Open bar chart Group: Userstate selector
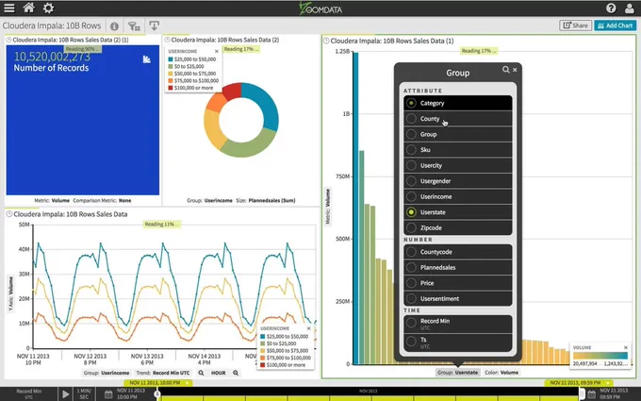Screen dimensions: 641x401 [457, 373]
